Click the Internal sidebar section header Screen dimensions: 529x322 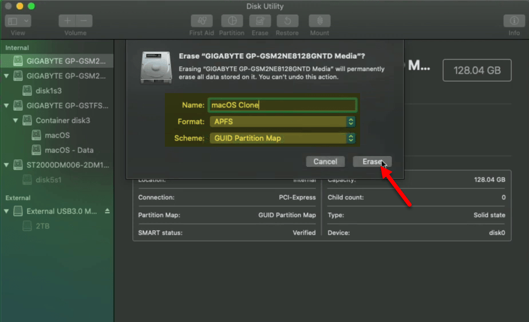pos(17,48)
